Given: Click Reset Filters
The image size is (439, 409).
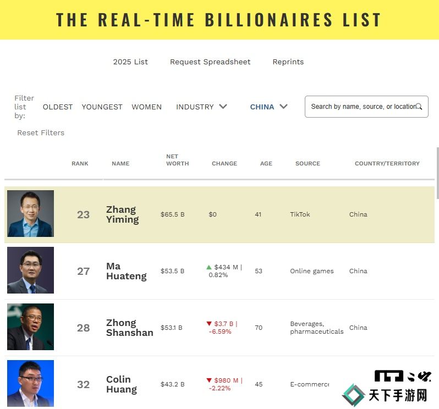Looking at the screenshot, I should [x=41, y=132].
